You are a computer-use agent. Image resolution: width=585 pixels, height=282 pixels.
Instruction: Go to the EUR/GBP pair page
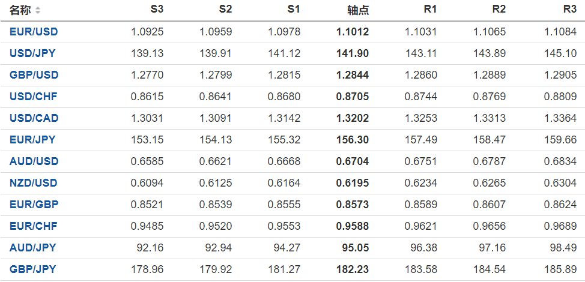pos(34,205)
